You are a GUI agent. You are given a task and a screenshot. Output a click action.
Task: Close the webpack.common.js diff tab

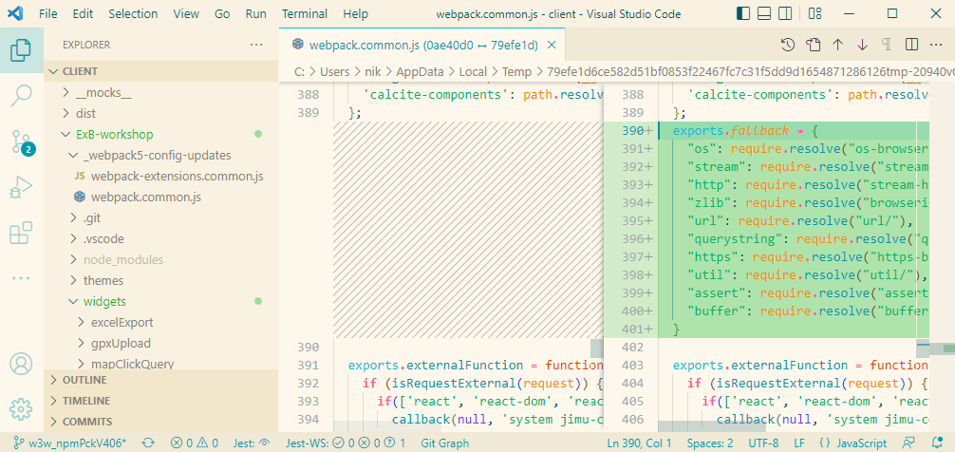tap(552, 45)
